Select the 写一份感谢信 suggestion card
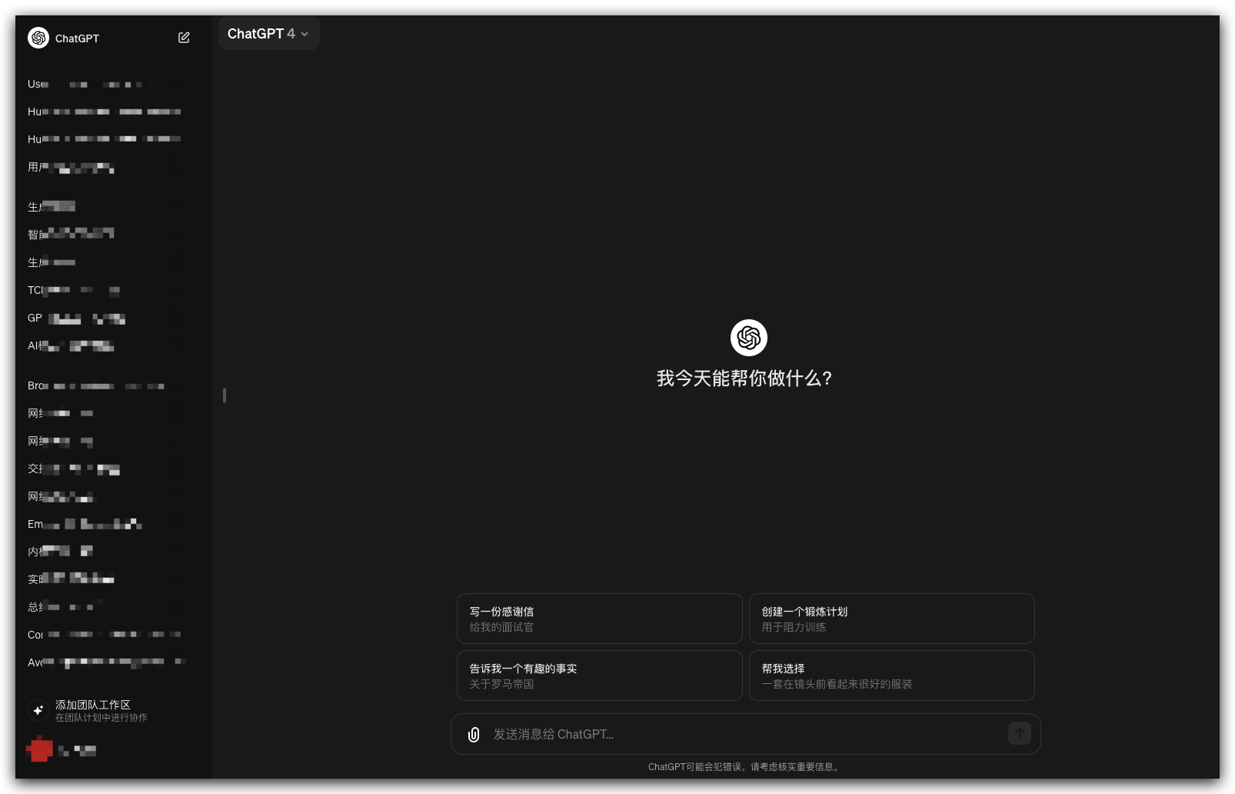The image size is (1235, 794). click(x=600, y=619)
